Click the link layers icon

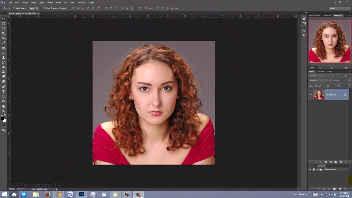(316, 162)
